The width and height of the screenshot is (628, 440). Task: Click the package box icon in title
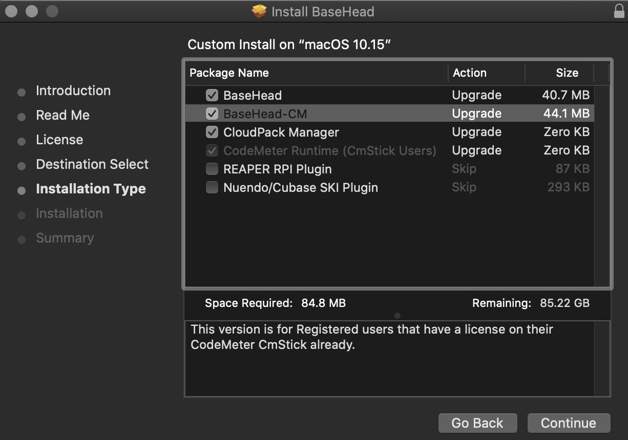[260, 11]
